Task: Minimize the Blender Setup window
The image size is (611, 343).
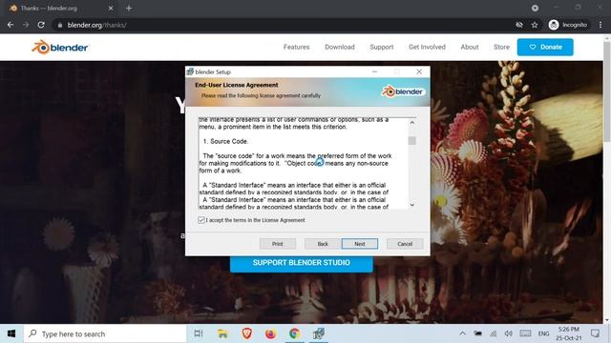Action: click(x=374, y=71)
